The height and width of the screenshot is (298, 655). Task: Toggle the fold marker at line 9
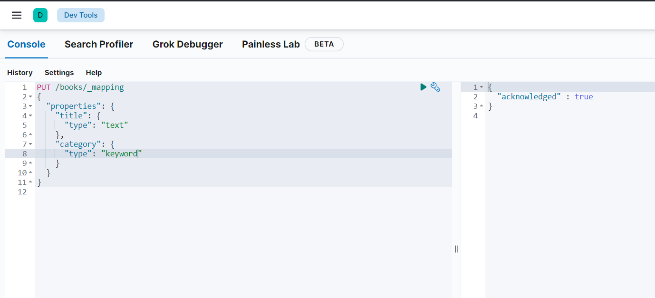30,163
